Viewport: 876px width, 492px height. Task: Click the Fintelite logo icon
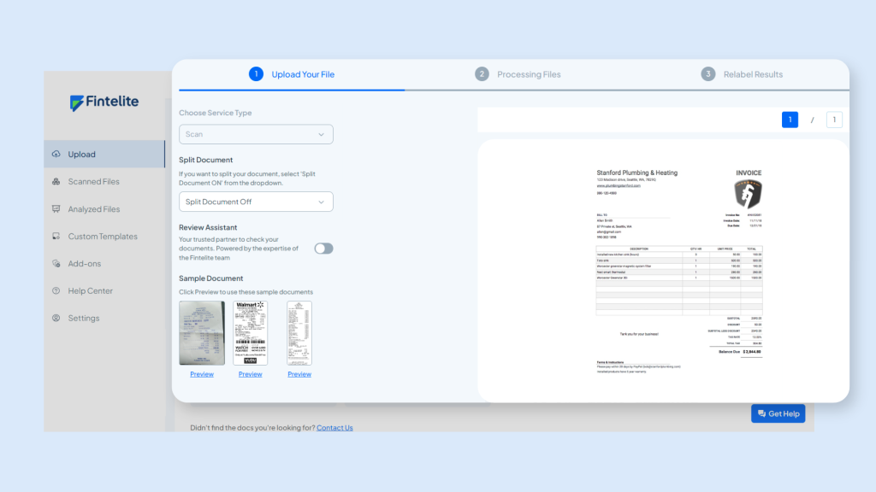(77, 102)
